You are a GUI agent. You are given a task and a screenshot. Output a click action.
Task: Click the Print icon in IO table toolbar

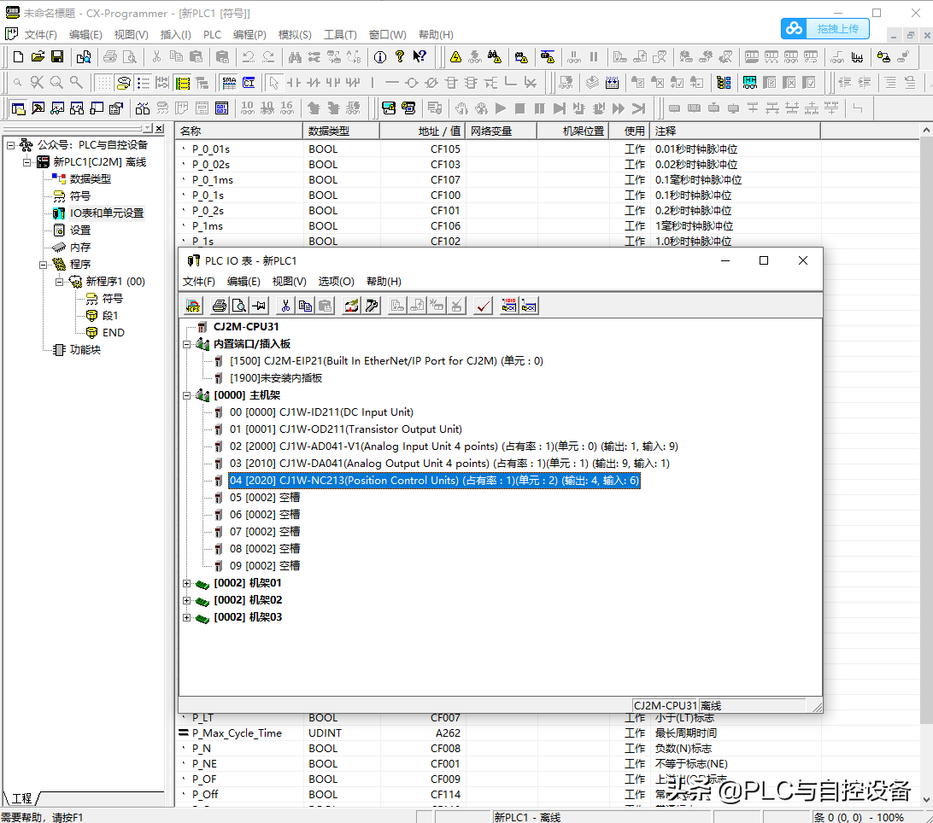220,306
